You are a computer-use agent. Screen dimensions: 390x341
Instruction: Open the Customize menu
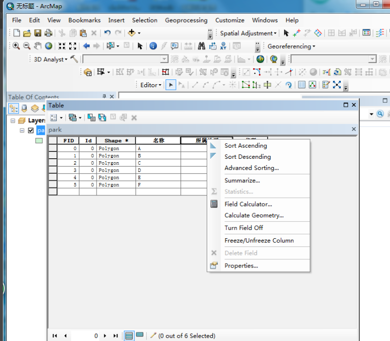[230, 20]
